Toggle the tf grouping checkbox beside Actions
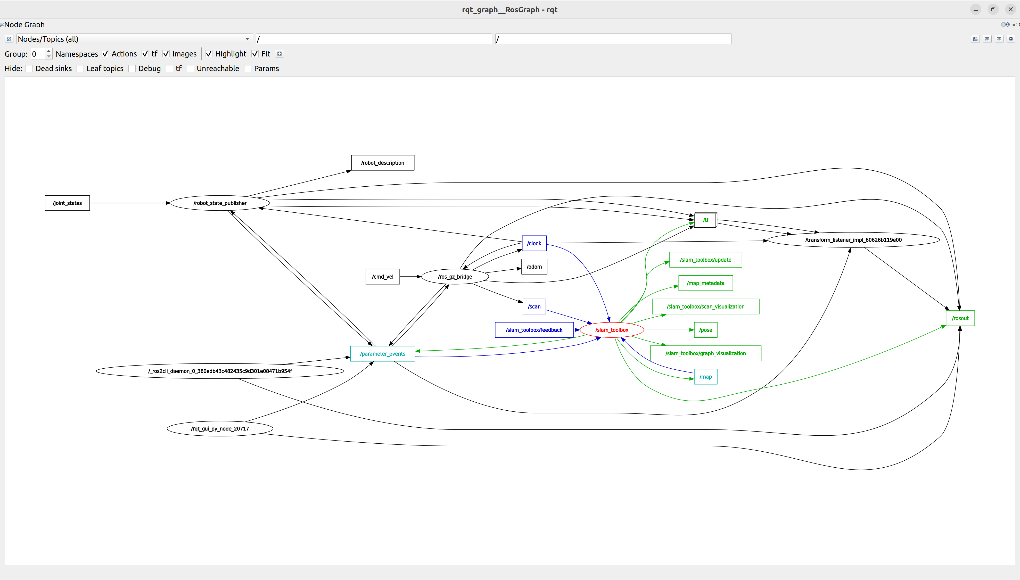The width and height of the screenshot is (1020, 580). pyautogui.click(x=145, y=54)
